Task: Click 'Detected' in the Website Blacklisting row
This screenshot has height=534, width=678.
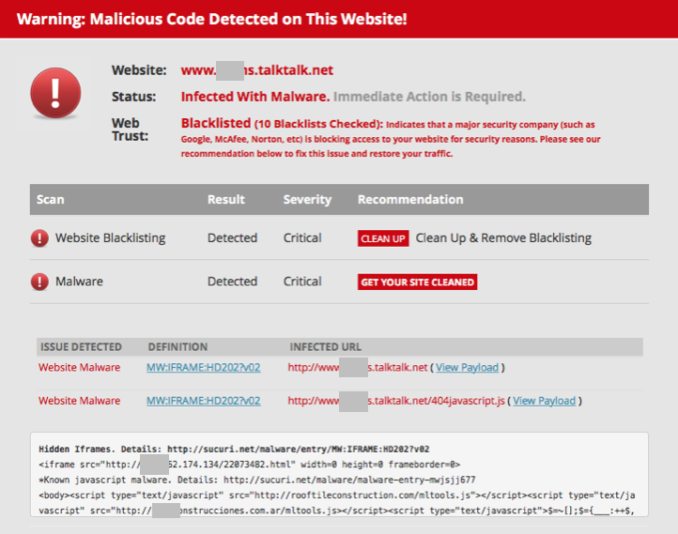Action: (232, 238)
